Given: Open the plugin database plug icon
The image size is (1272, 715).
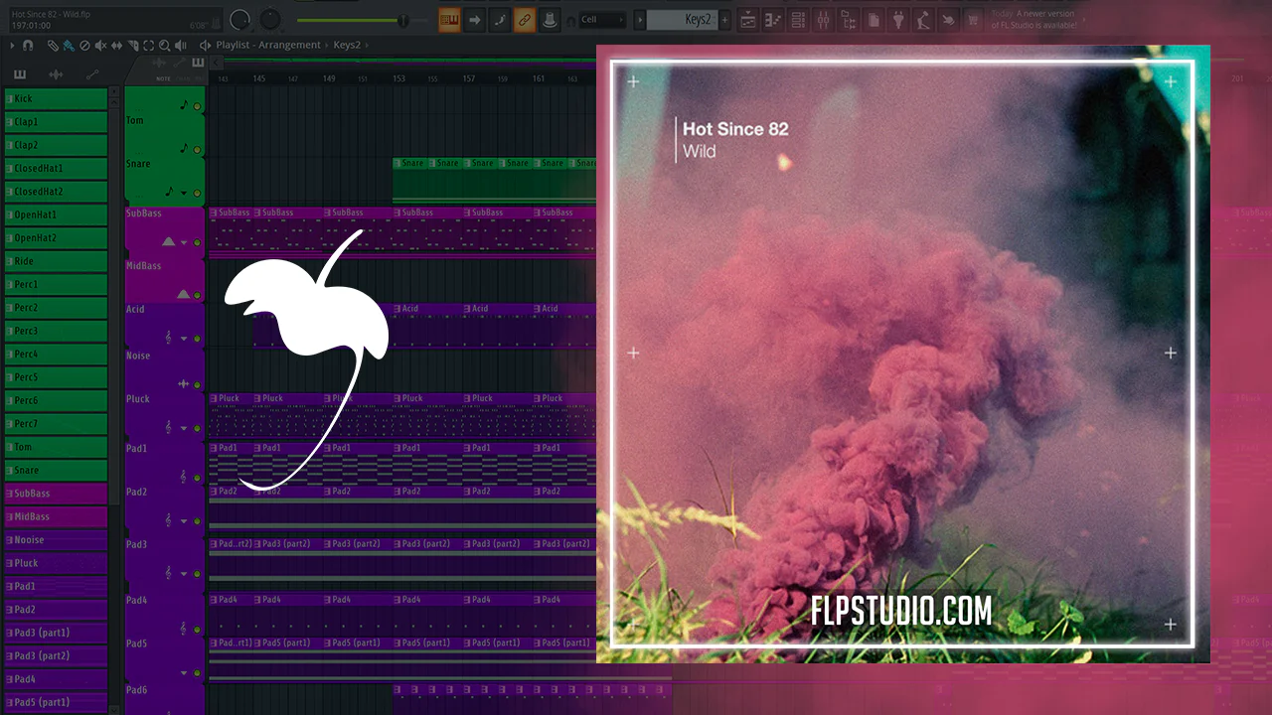Looking at the screenshot, I should click(x=898, y=20).
